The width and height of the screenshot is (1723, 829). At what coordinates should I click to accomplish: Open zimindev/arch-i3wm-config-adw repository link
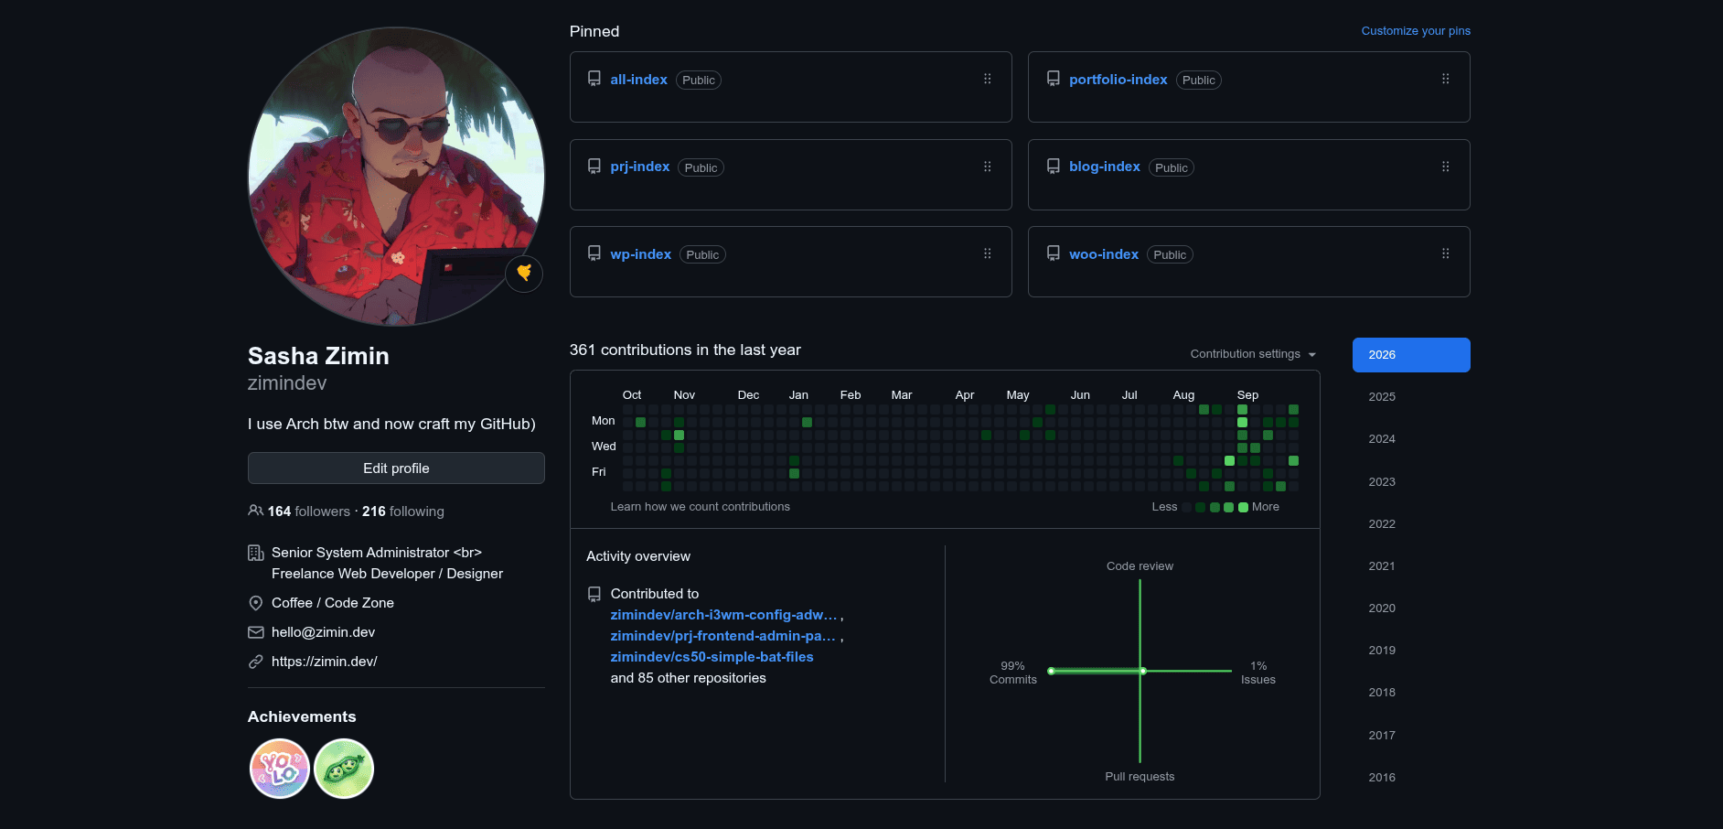coord(723,615)
